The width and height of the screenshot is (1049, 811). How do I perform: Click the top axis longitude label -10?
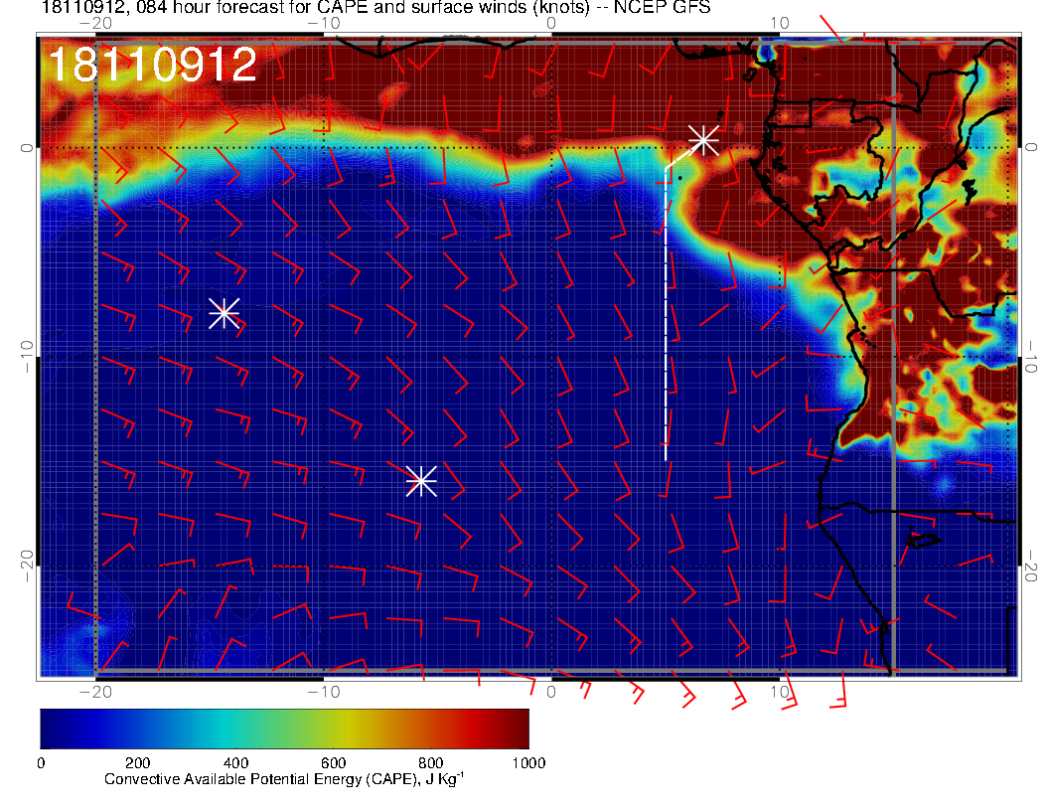323,24
